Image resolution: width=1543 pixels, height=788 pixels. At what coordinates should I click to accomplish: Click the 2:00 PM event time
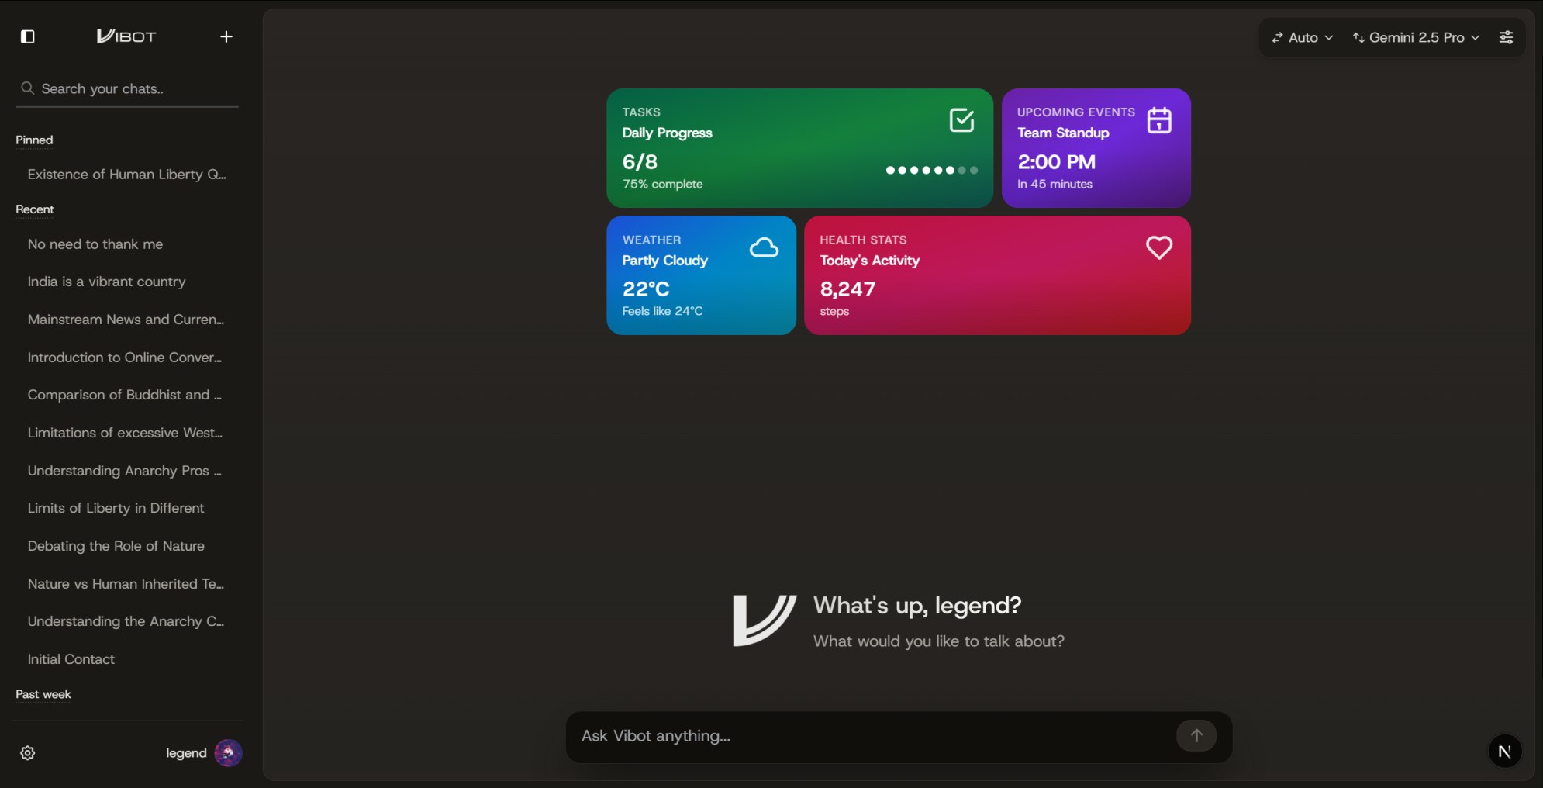1056,161
